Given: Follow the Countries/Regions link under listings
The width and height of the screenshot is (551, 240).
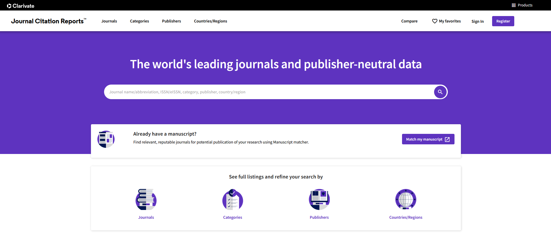Looking at the screenshot, I should [406, 217].
